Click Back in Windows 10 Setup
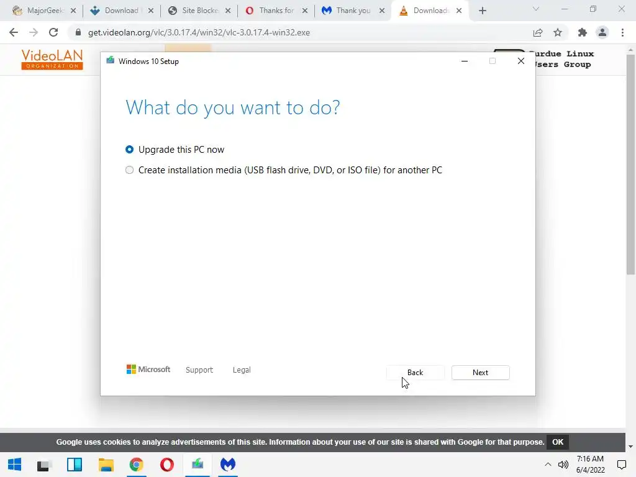 (x=415, y=373)
